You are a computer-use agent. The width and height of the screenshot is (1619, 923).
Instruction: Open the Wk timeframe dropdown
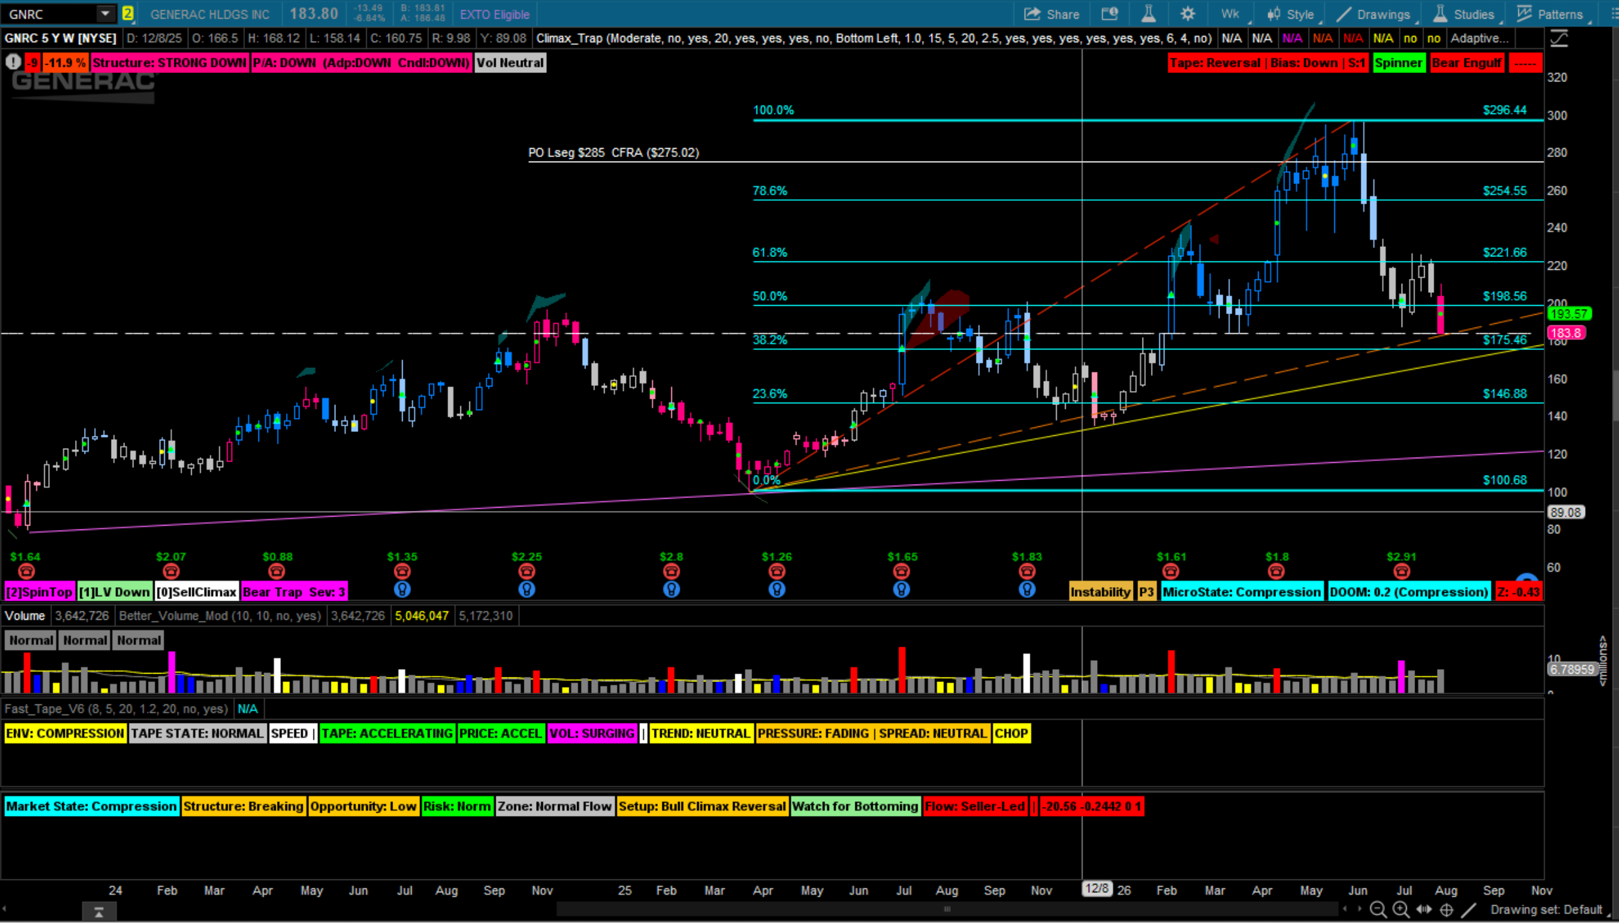click(x=1232, y=14)
